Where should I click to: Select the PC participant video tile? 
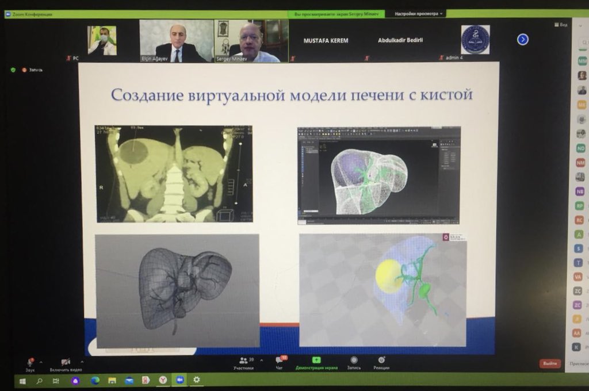[x=102, y=41]
